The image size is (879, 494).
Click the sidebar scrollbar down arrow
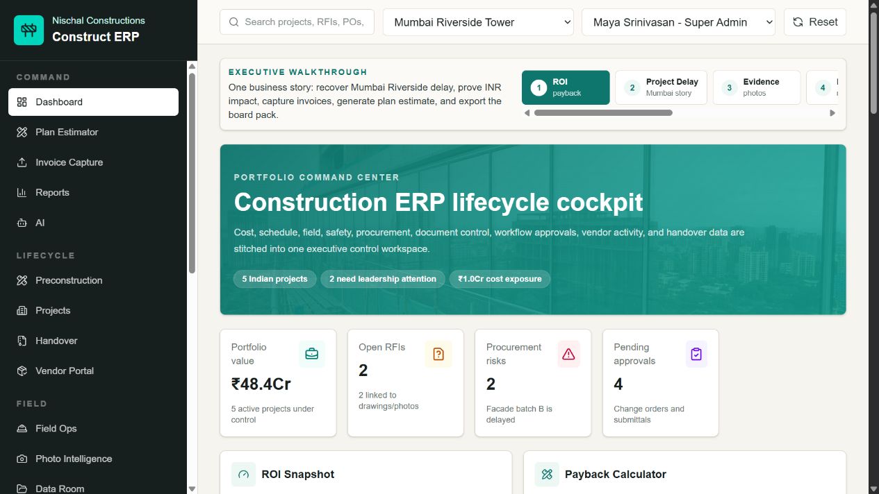(192, 488)
